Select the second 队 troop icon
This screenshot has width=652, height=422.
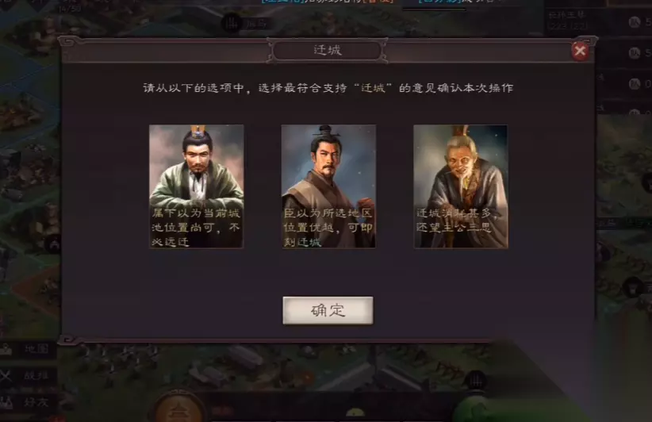(x=634, y=53)
